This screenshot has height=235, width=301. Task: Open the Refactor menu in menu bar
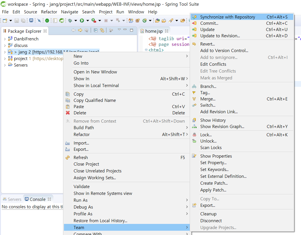pyautogui.click(x=49, y=12)
